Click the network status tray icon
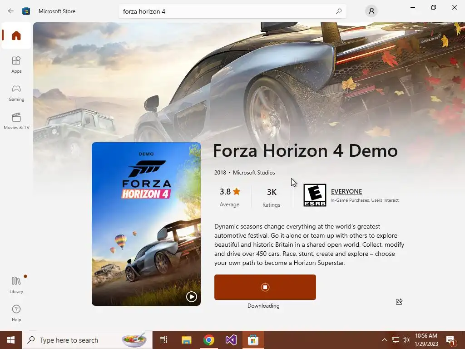The width and height of the screenshot is (465, 349). 396,340
